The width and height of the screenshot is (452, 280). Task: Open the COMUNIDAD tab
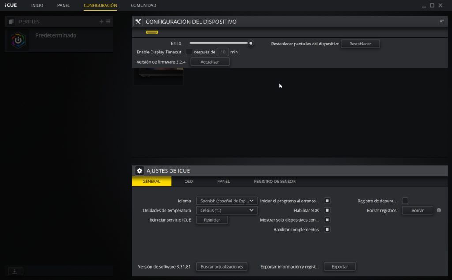(143, 5)
